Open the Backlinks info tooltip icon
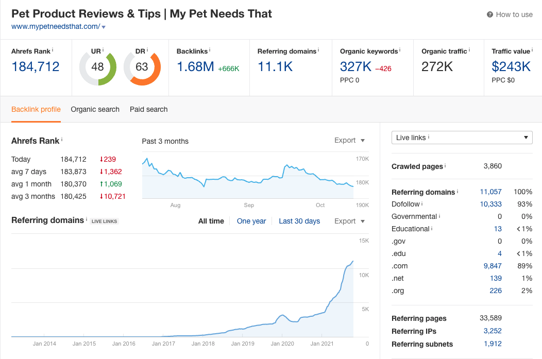This screenshot has height=359, width=542. 210,50
